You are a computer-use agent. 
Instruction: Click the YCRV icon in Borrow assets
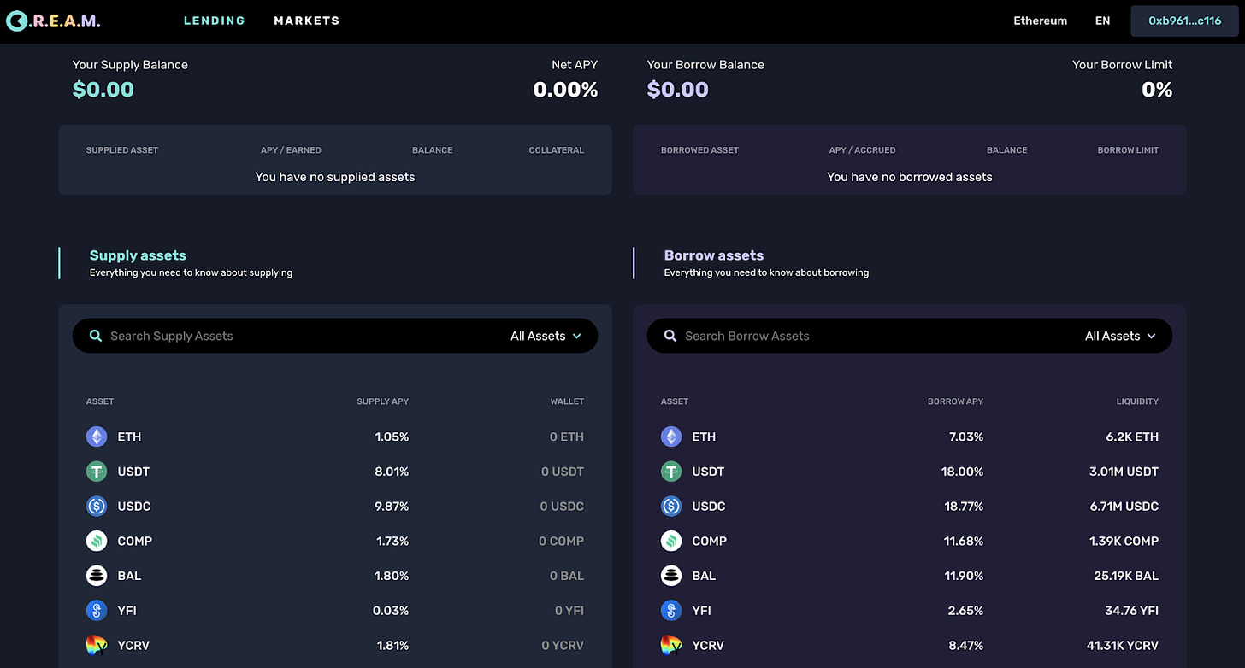point(671,646)
